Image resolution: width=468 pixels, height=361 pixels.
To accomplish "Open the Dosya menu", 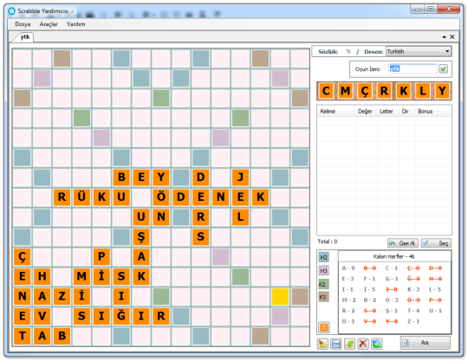I will point(23,24).
